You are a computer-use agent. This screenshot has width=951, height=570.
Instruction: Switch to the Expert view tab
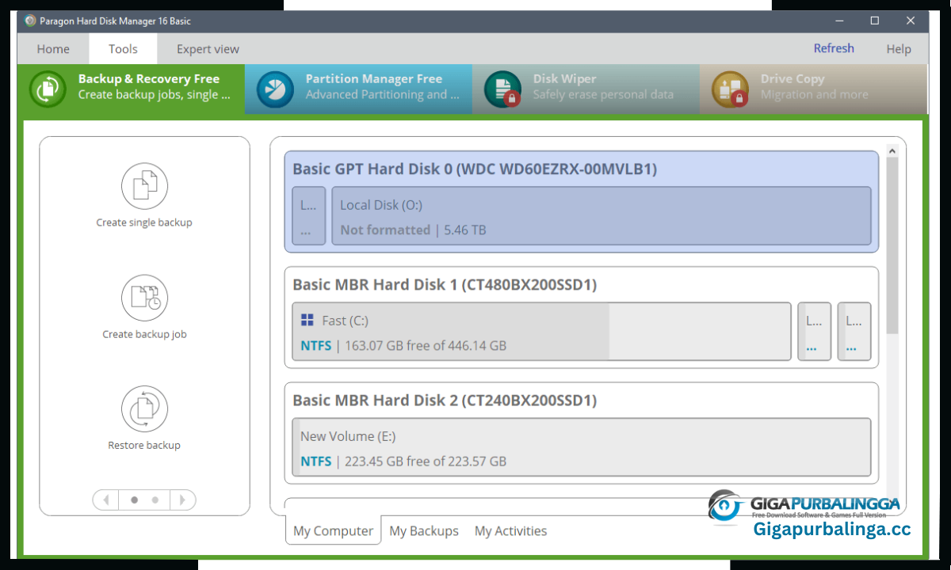click(x=208, y=49)
